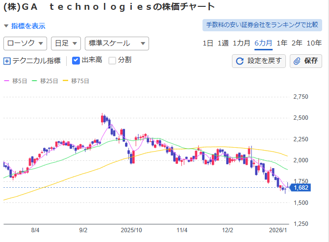This screenshot has height=242, width=329.
Task: Choose the 1週 time range
Action: click(x=223, y=43)
